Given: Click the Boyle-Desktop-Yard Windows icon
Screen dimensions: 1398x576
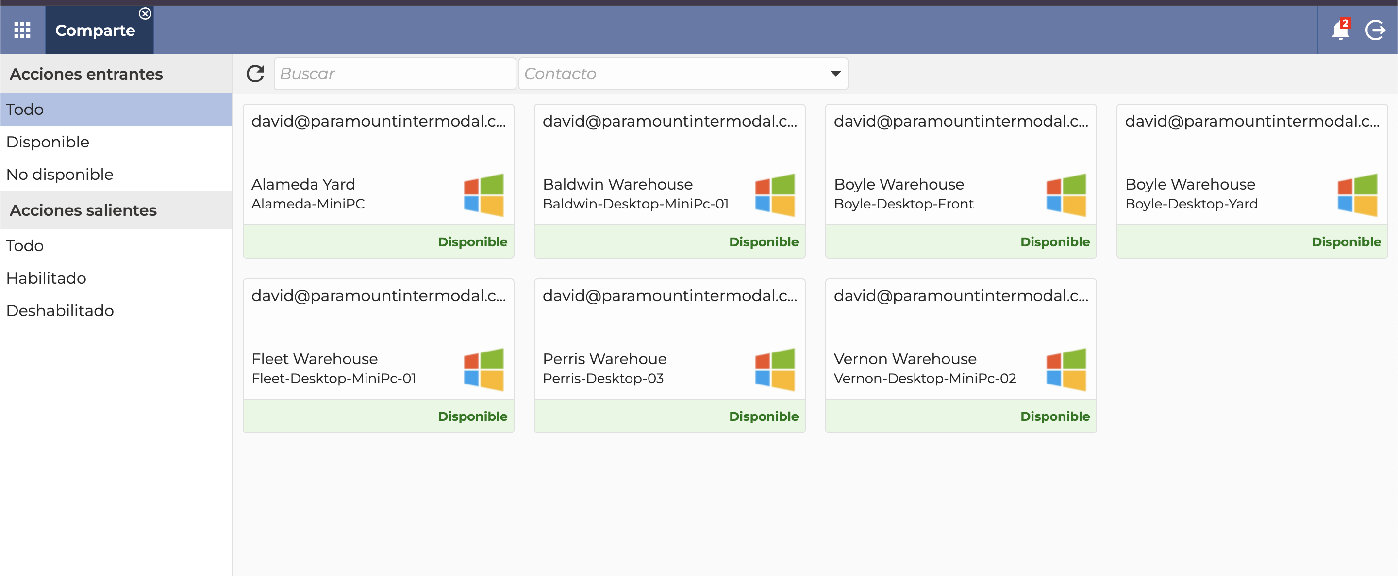Looking at the screenshot, I should tap(1357, 195).
